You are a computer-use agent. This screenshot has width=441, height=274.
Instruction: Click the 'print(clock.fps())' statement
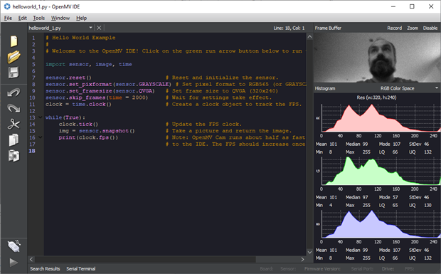pos(88,137)
